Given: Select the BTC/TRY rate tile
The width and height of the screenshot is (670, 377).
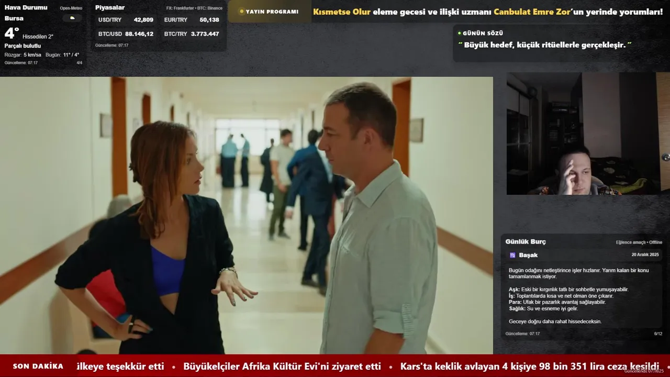Looking at the screenshot, I should 192,34.
